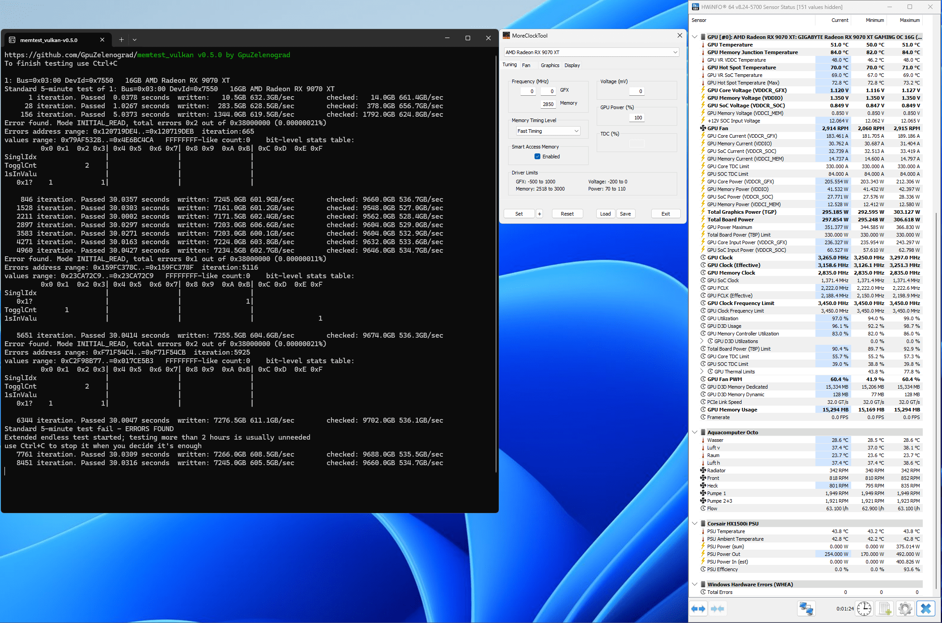Collapse the Aquacomputer Octo sensor group
Viewport: 942px width, 623px height.
(695, 432)
